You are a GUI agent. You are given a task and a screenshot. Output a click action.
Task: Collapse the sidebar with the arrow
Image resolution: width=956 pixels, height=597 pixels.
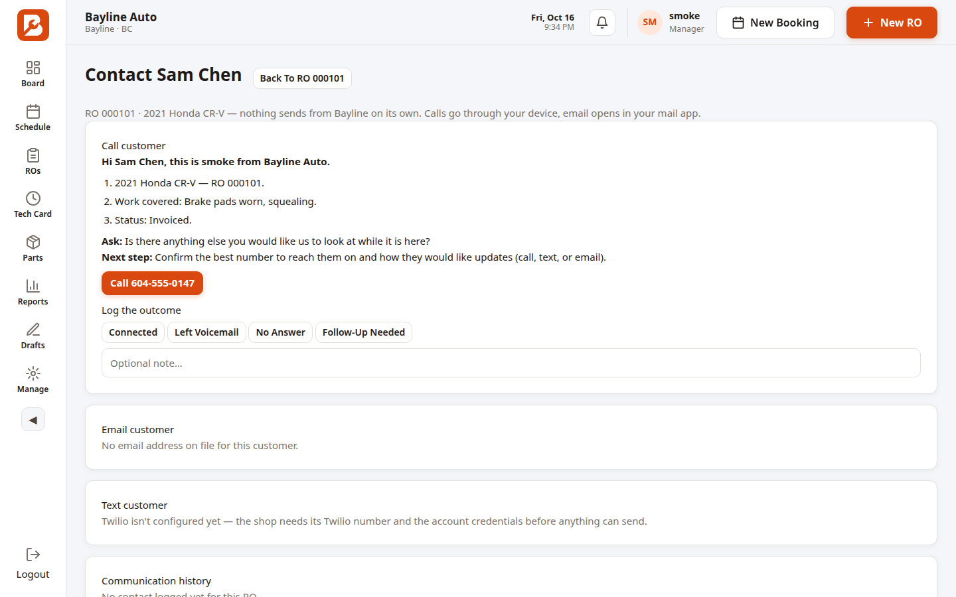click(33, 419)
